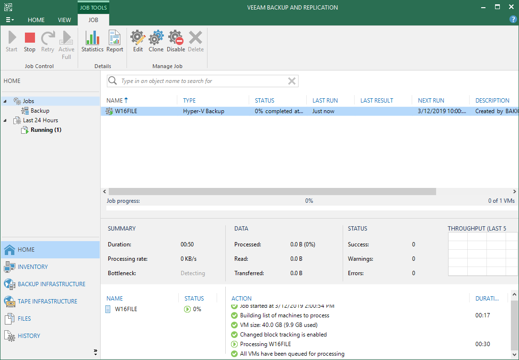The image size is (519, 360).
Task: Open the HISTORY view
Action: pyautogui.click(x=50, y=336)
